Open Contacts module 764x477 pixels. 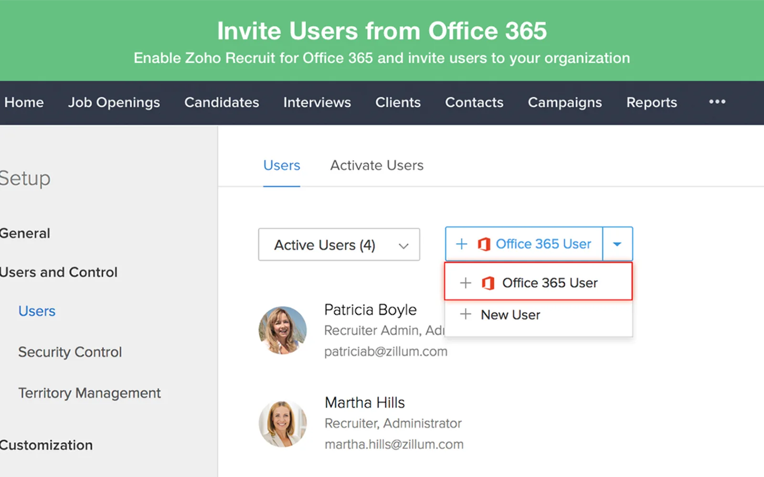pos(474,102)
